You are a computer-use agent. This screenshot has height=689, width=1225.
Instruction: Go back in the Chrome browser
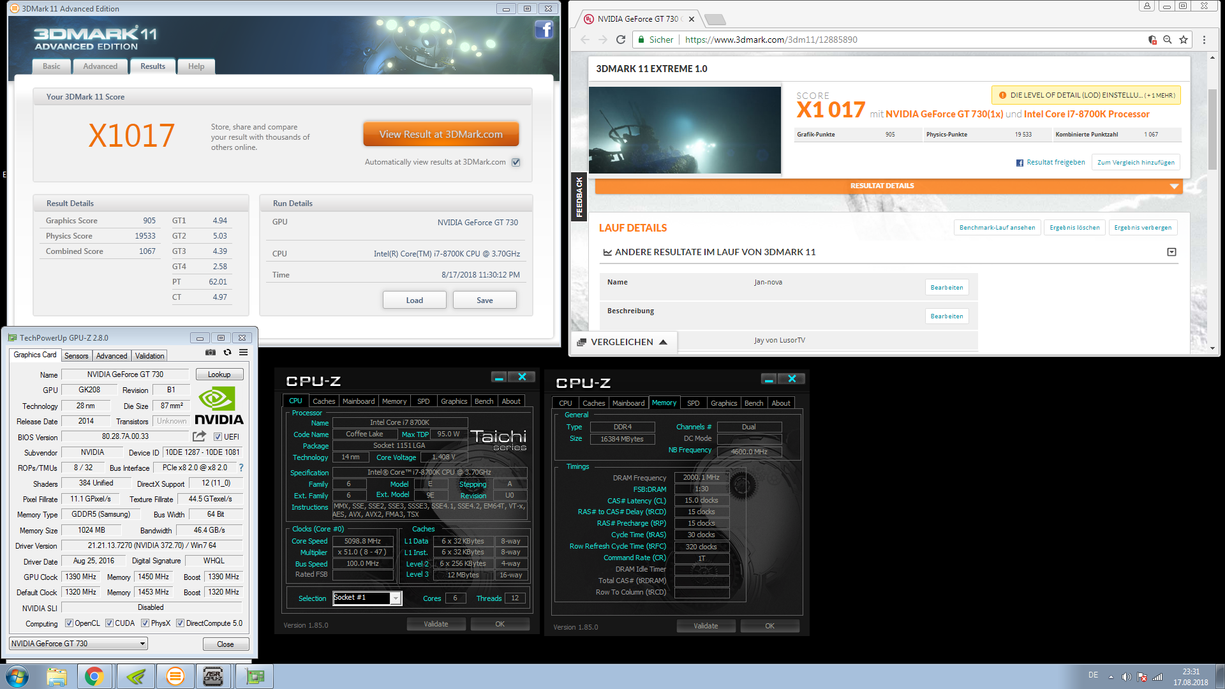tap(585, 40)
